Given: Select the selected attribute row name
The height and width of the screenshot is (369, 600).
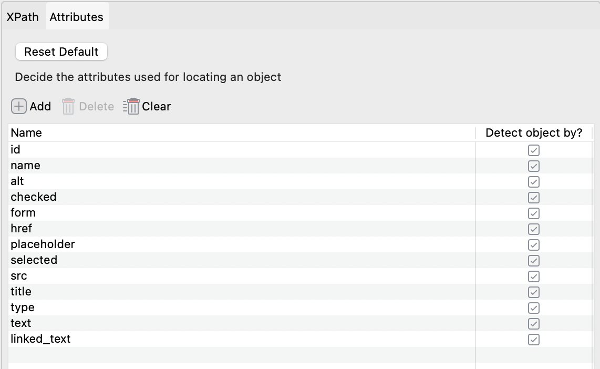Looking at the screenshot, I should tap(34, 260).
